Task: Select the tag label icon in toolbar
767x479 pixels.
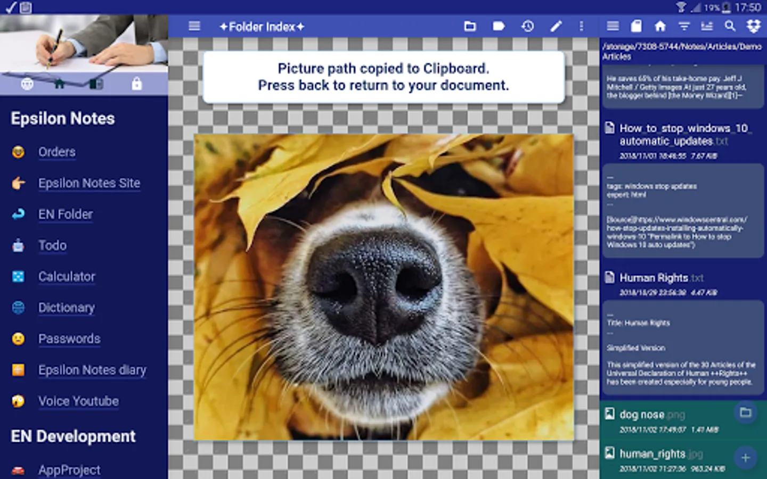Action: coord(499,26)
